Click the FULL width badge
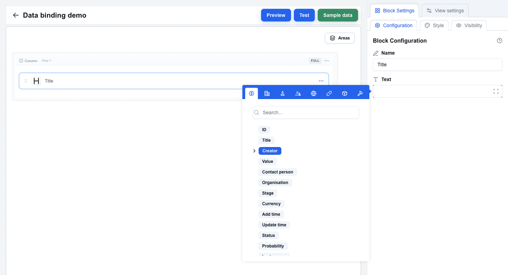This screenshot has width=508, height=275. click(315, 61)
